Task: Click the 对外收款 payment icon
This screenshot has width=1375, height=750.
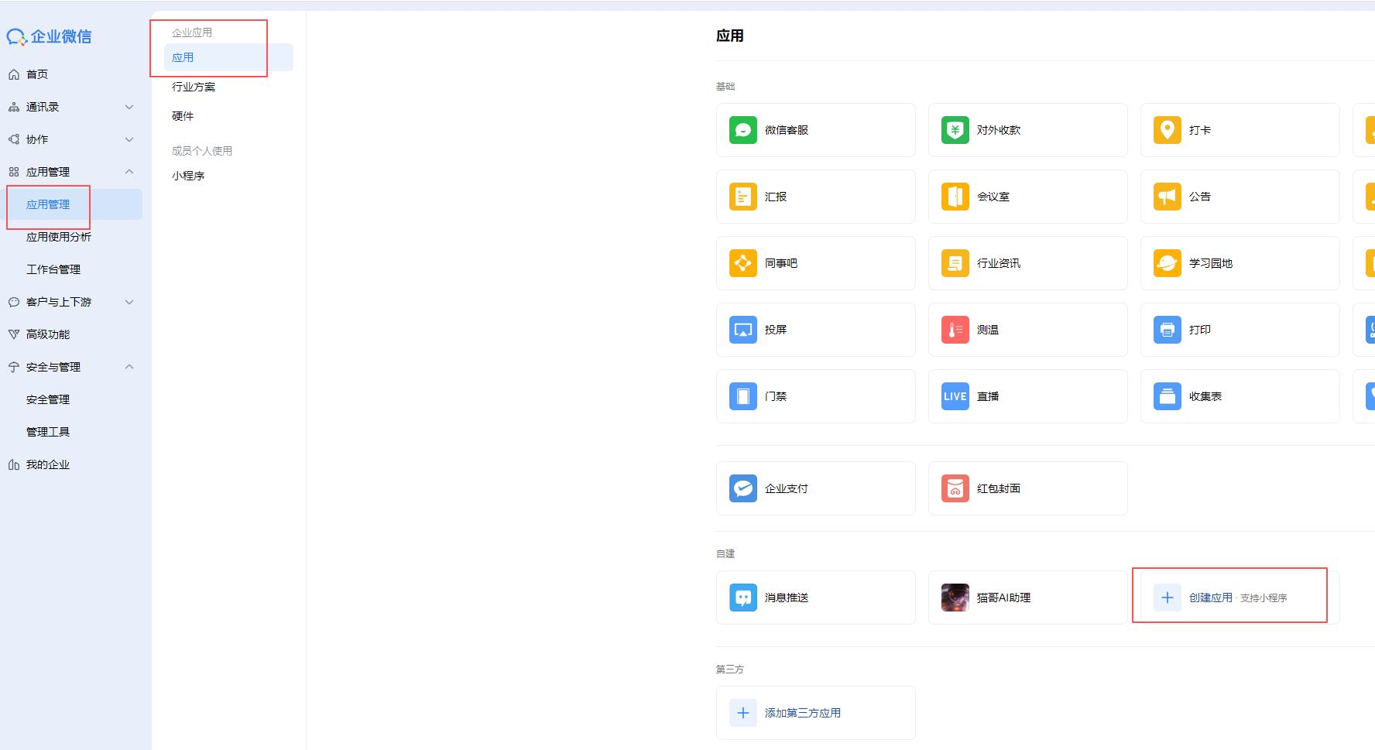Action: [x=955, y=130]
